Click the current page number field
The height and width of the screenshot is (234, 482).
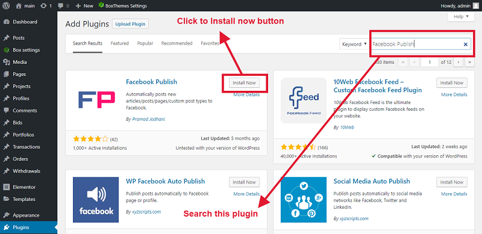(x=430, y=62)
